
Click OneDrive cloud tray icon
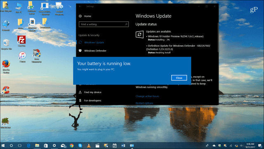[x=214, y=145]
